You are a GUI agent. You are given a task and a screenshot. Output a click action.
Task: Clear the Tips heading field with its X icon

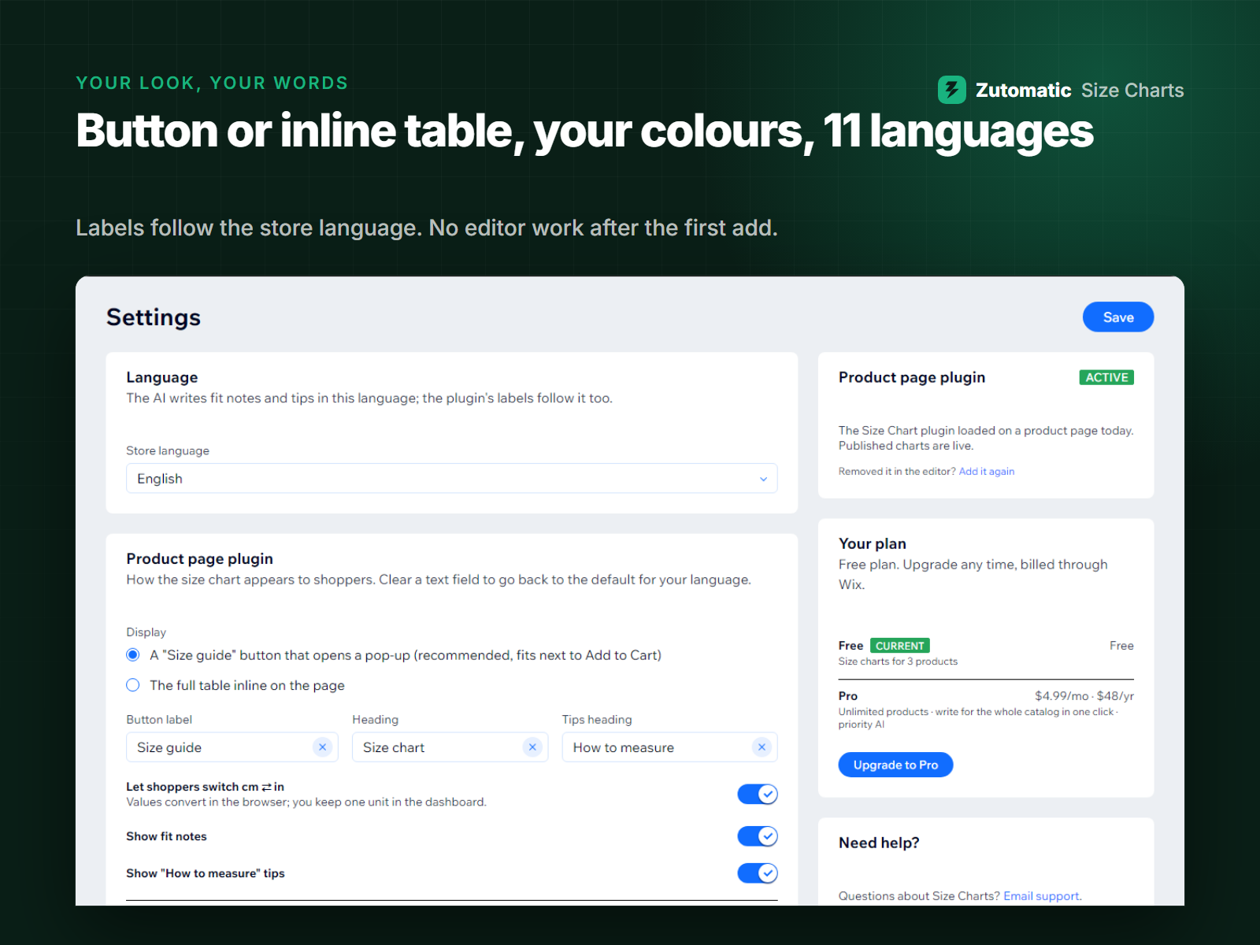click(x=762, y=747)
